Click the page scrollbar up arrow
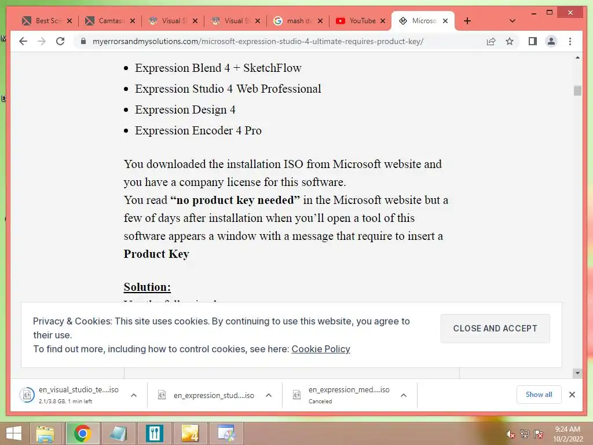This screenshot has width=593, height=445. coord(577,57)
